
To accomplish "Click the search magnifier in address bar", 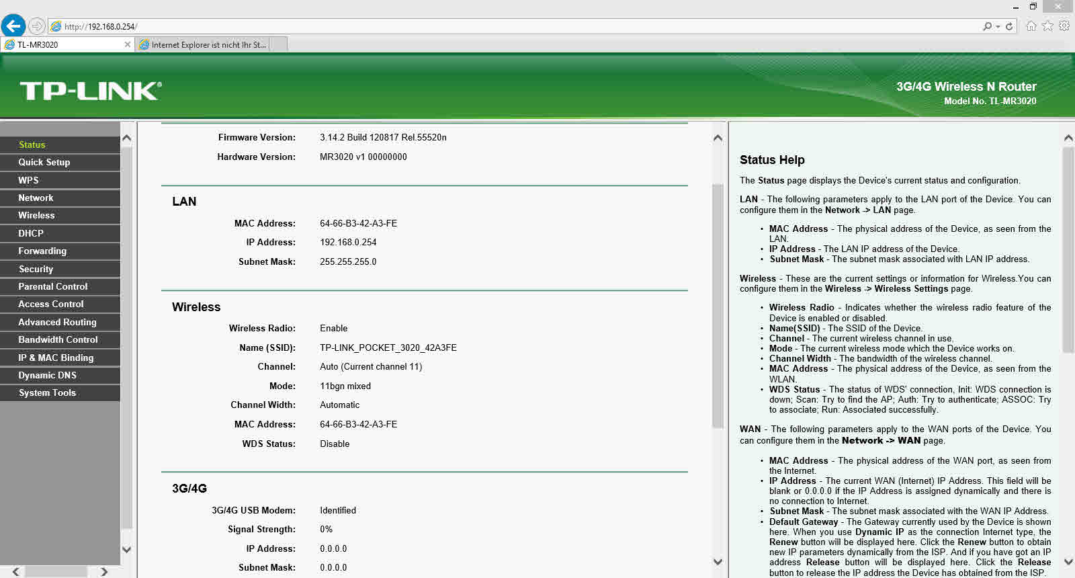I will (987, 26).
